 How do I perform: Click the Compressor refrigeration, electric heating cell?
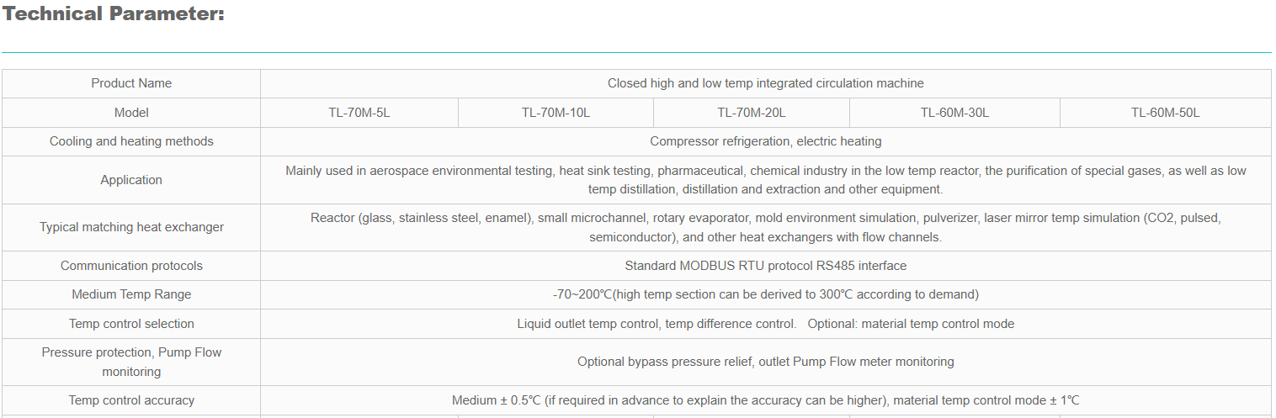click(765, 141)
